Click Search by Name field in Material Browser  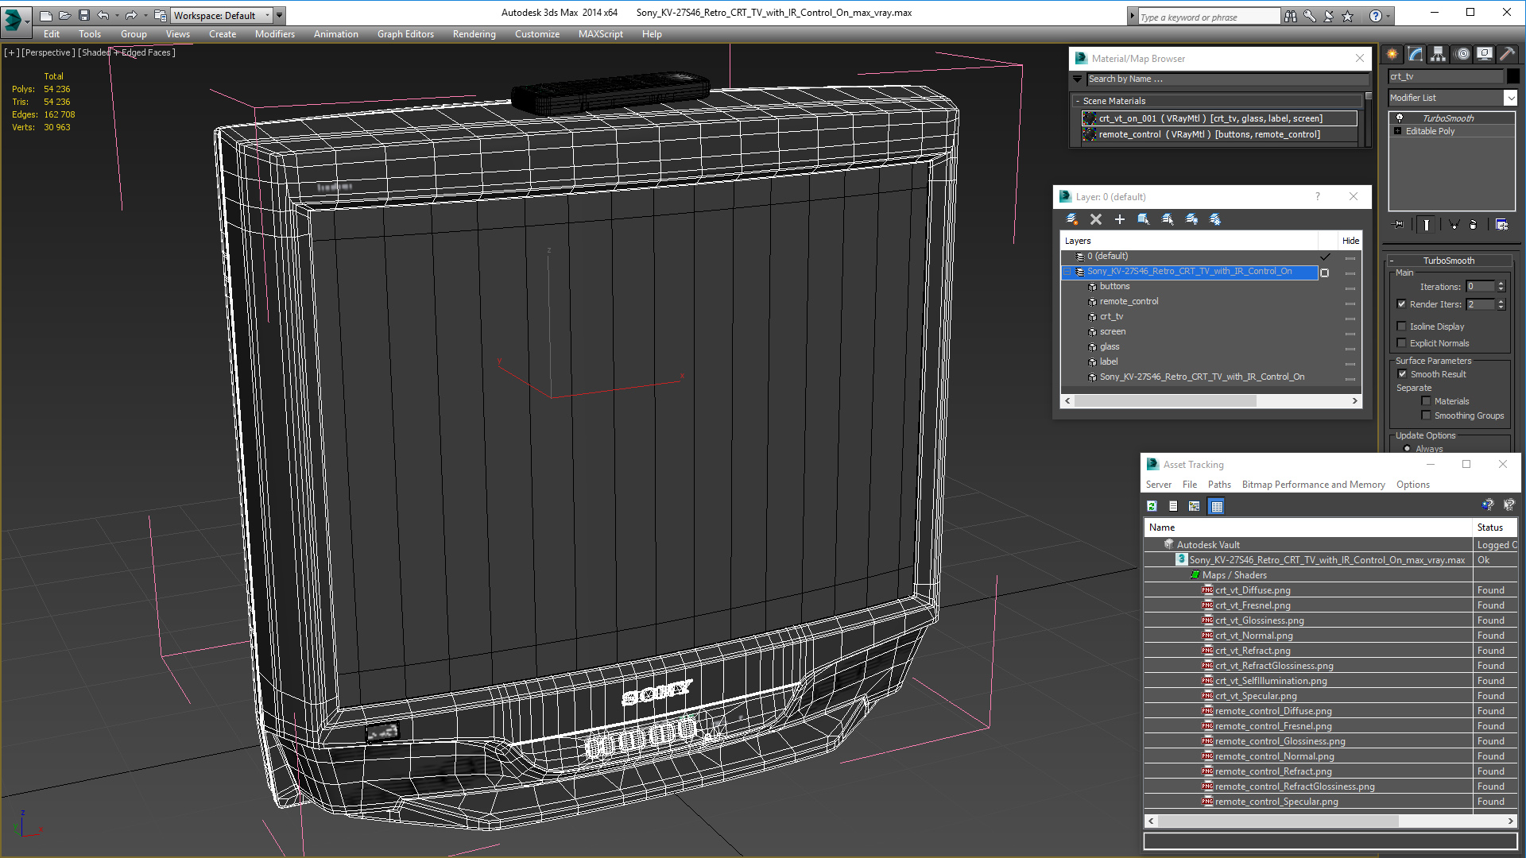pos(1227,79)
